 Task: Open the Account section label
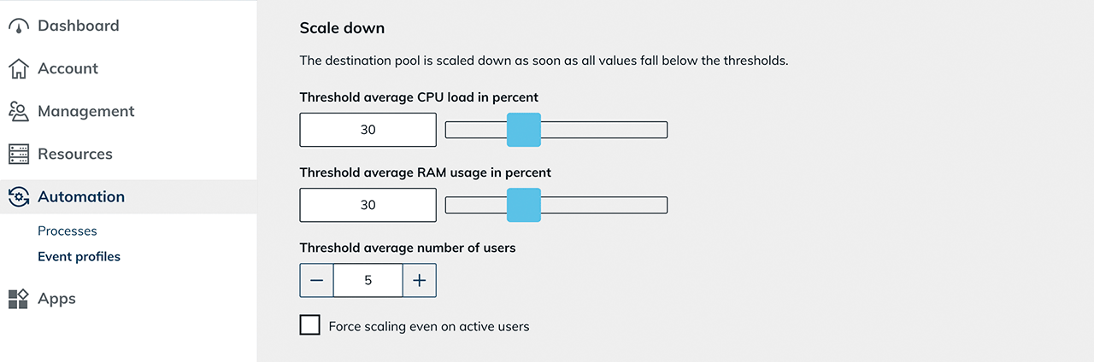click(x=68, y=69)
